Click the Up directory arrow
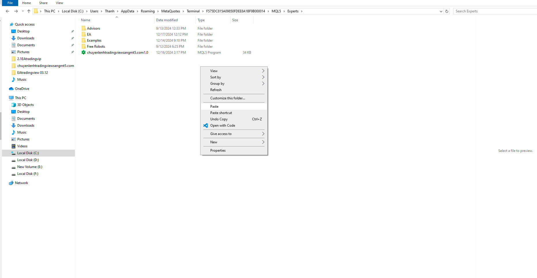The image size is (537, 278). [x=29, y=11]
